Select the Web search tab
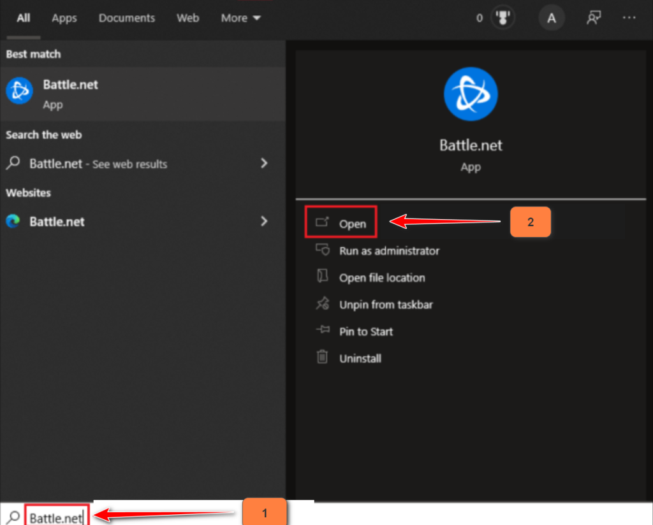653x525 pixels. tap(188, 18)
